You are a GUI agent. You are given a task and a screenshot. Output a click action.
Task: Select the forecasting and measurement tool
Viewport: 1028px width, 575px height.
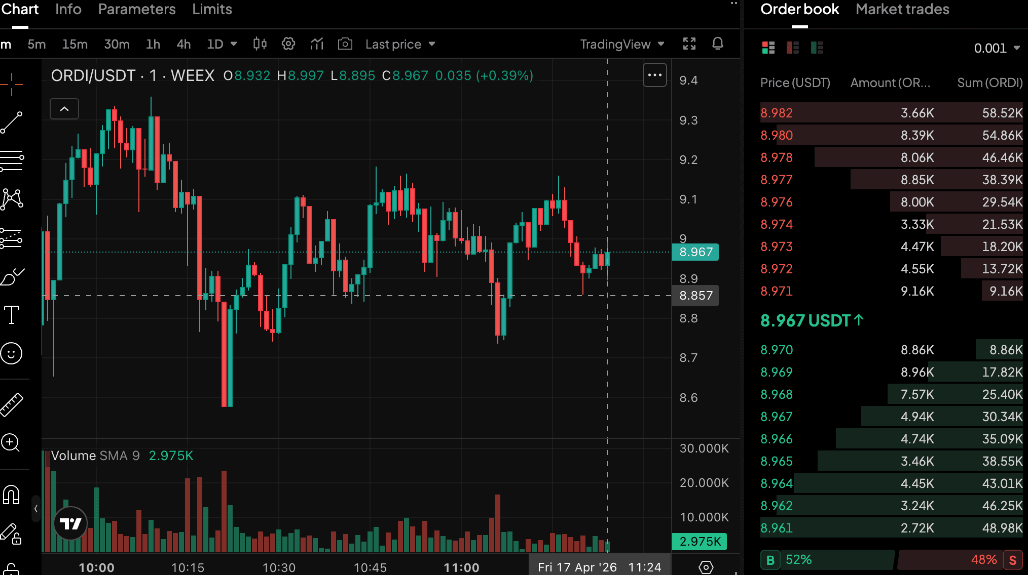(x=11, y=238)
